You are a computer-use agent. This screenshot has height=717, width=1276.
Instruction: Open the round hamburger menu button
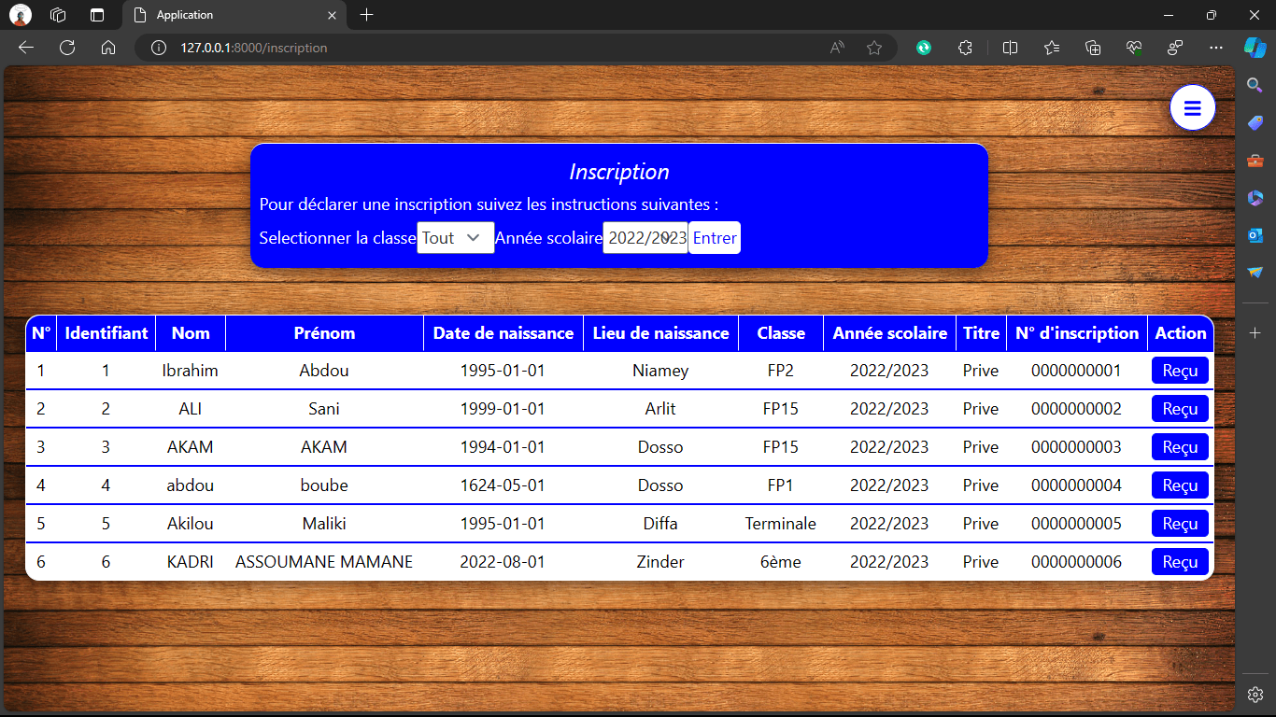click(1192, 108)
